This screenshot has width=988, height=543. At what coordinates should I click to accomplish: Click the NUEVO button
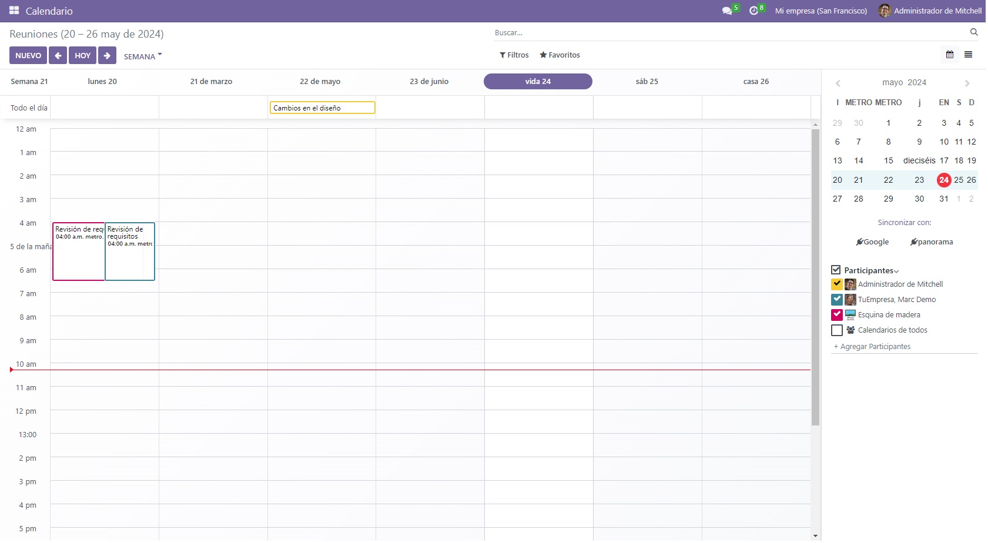click(28, 55)
